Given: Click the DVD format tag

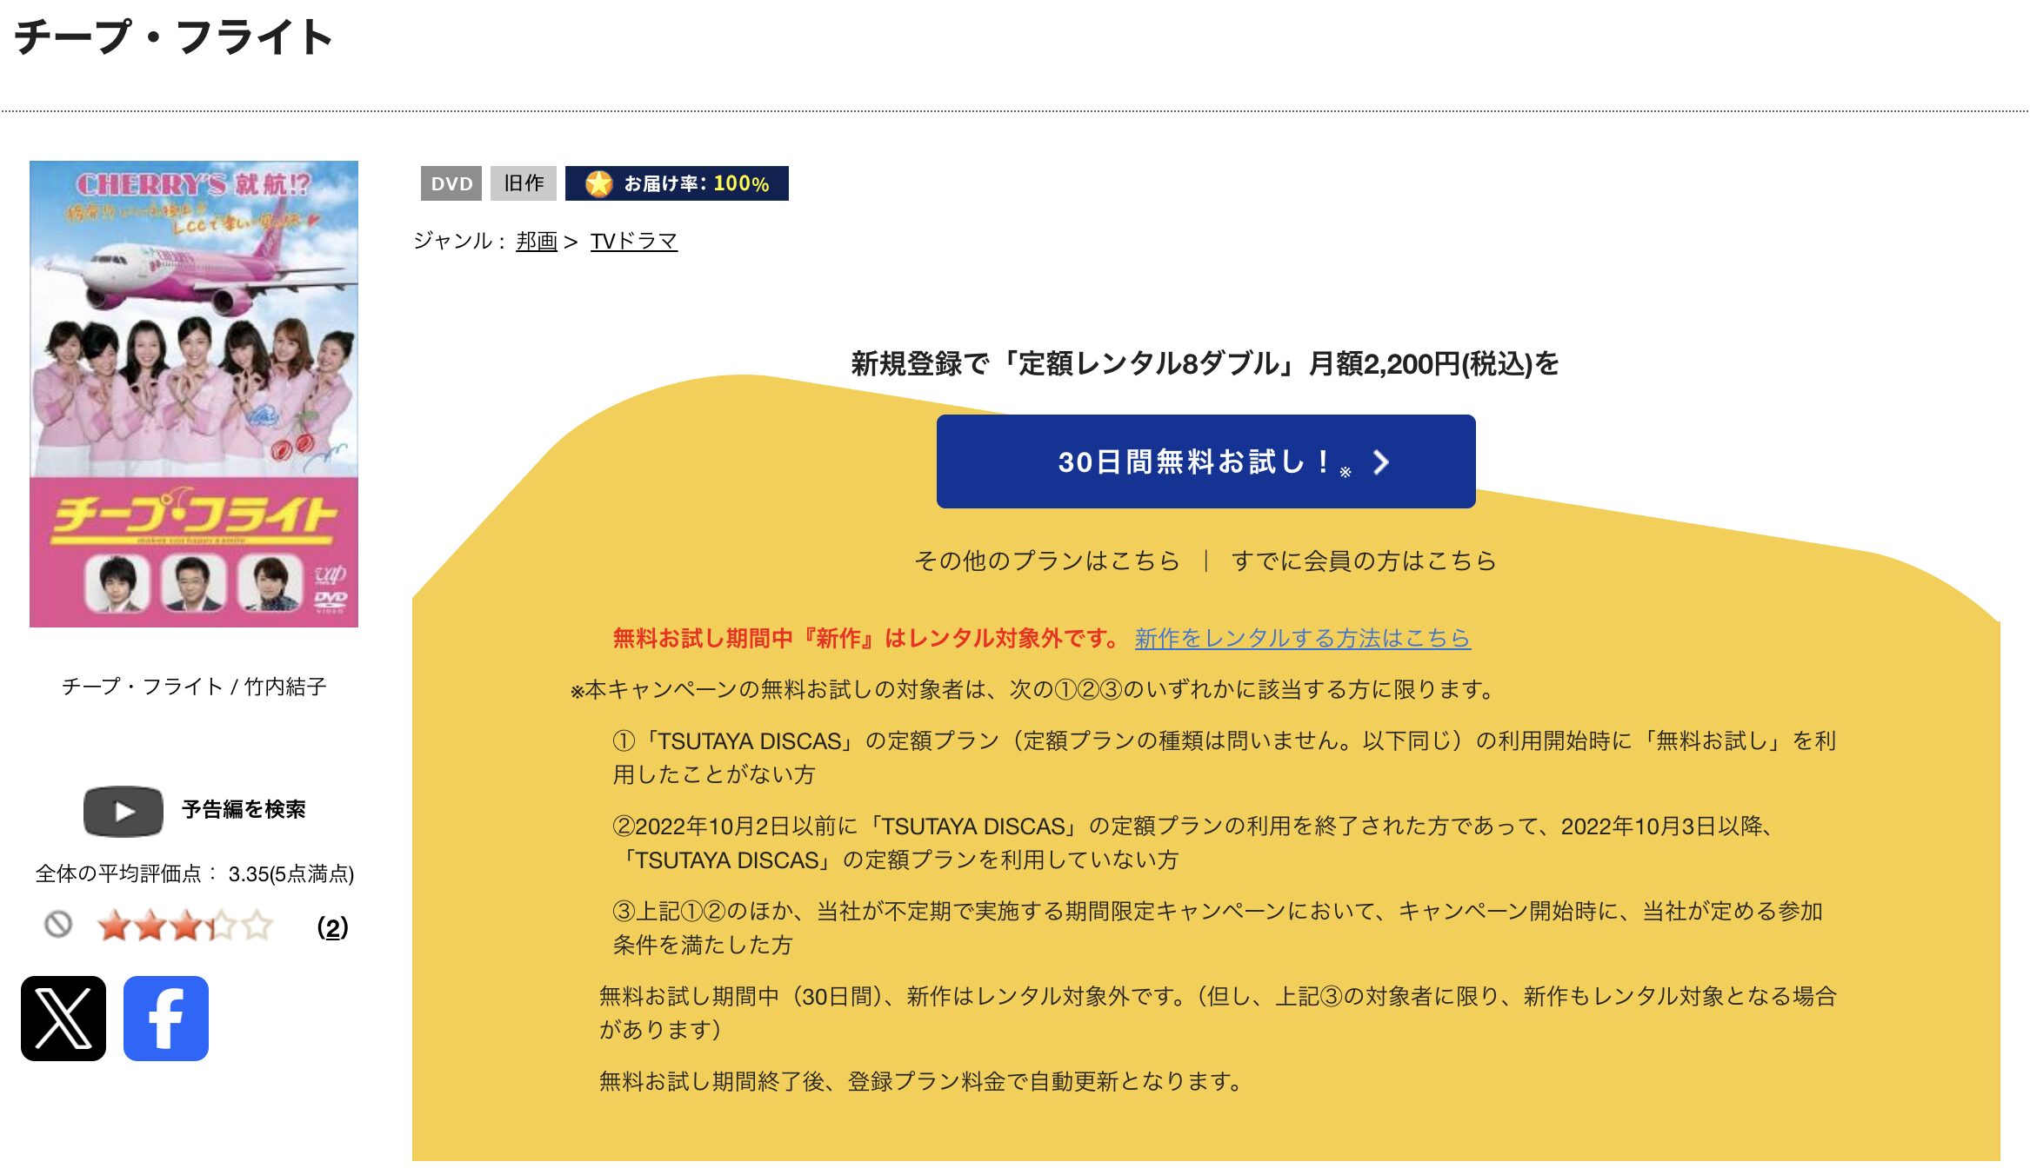Looking at the screenshot, I should 451,183.
